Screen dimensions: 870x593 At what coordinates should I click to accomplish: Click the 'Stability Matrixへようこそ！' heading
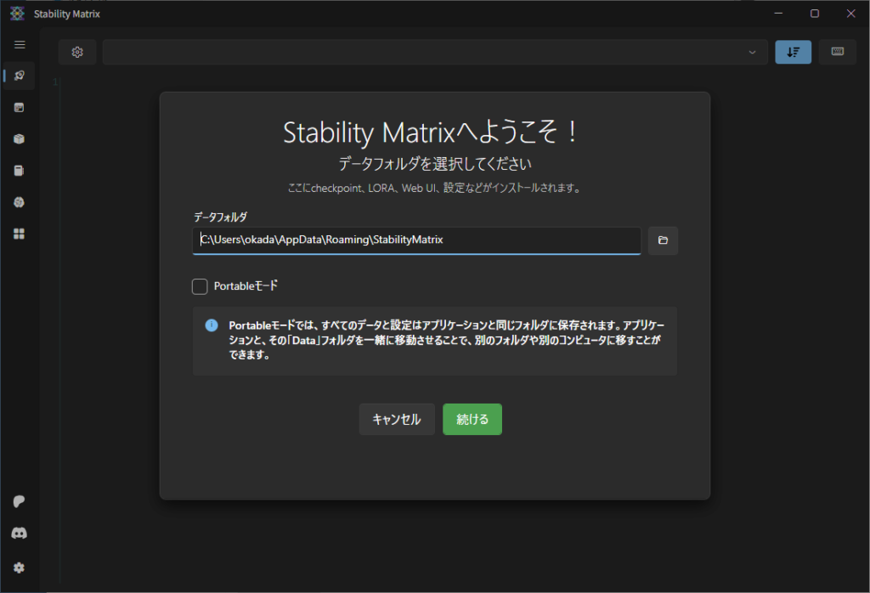pos(431,133)
